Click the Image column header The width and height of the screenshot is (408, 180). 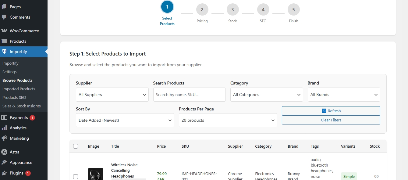point(94,146)
